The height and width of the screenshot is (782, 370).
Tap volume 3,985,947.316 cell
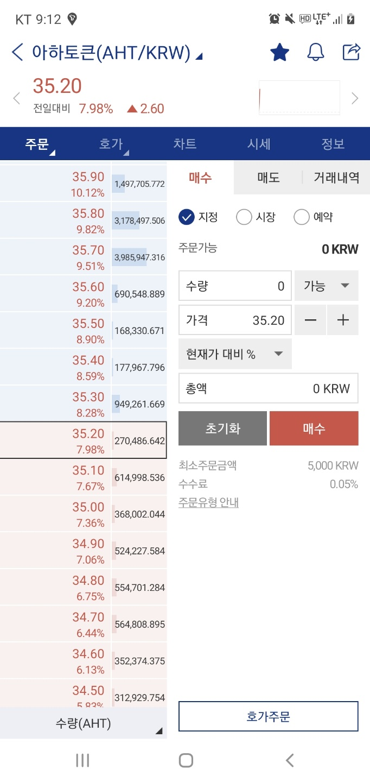139,257
